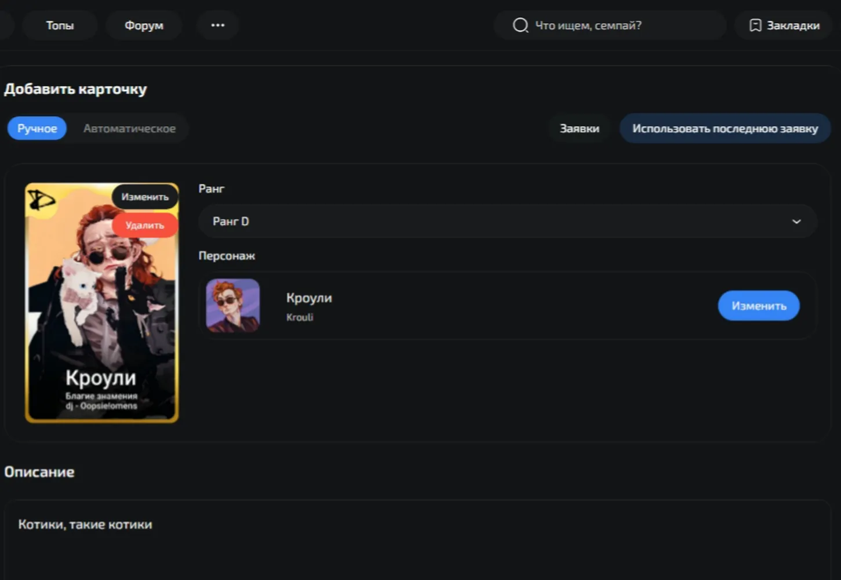
Task: Click the Кроули character avatar
Action: (x=233, y=306)
